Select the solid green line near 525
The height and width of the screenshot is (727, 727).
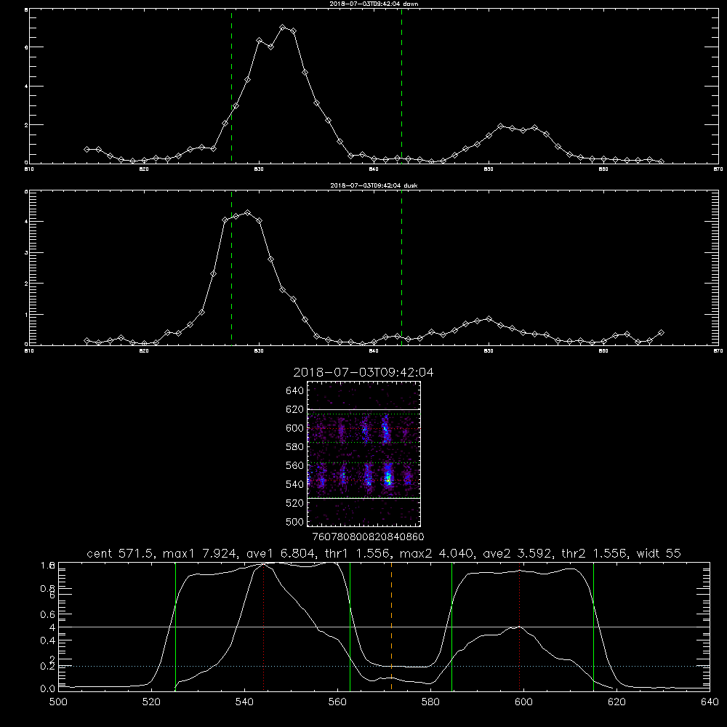tap(175, 627)
